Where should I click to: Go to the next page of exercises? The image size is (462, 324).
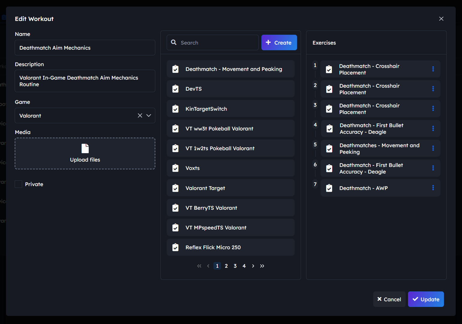pyautogui.click(x=253, y=266)
